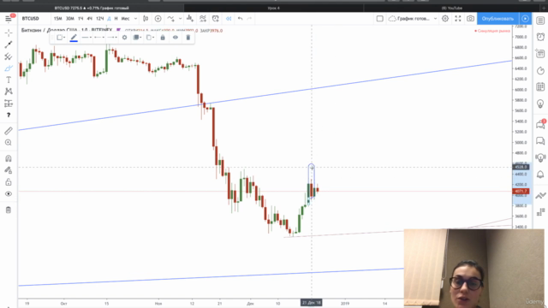The width and height of the screenshot is (548, 308).
Task: Toggle drawing visibility eye in floating toolbar
Action: pos(176,38)
